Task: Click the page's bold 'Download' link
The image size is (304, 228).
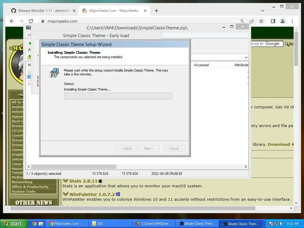Action: (281, 145)
